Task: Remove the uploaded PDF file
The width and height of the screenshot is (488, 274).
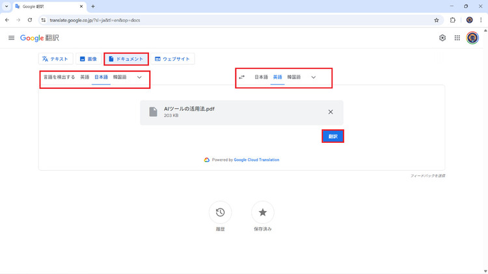Action: coord(331,112)
